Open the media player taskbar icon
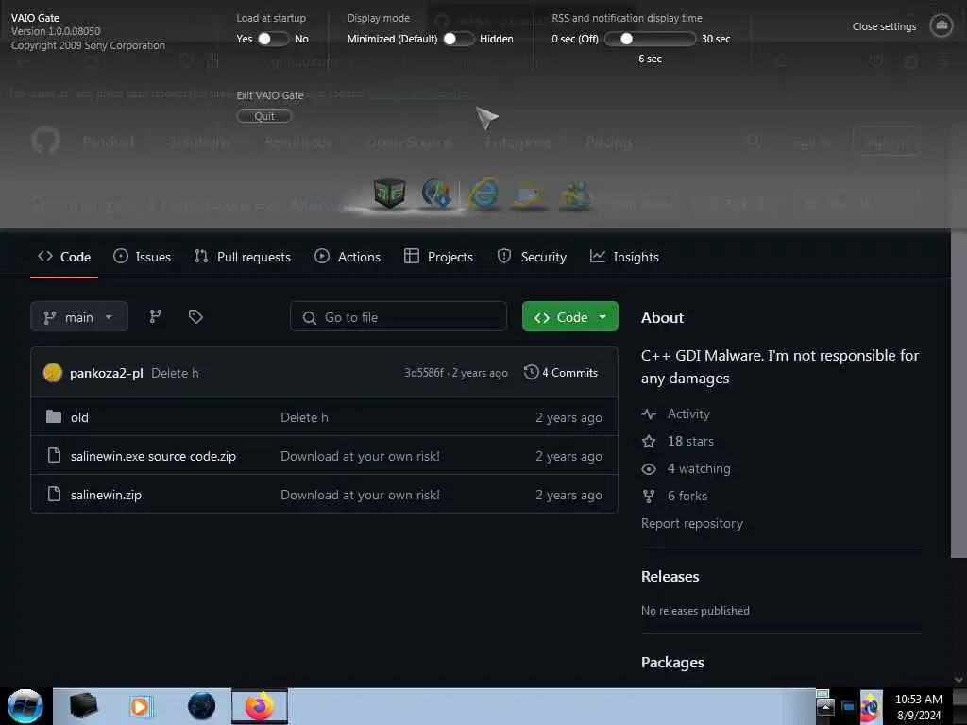967x725 pixels. pos(140,706)
